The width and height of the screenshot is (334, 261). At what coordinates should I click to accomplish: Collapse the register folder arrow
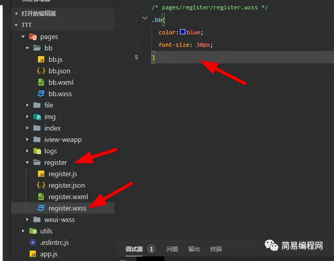pos(27,162)
